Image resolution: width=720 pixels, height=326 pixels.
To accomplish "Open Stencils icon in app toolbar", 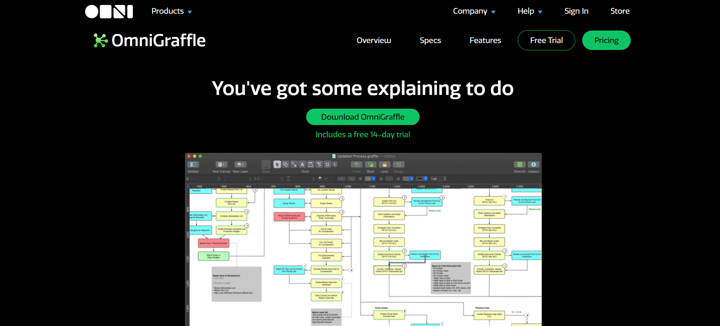I will [x=520, y=164].
